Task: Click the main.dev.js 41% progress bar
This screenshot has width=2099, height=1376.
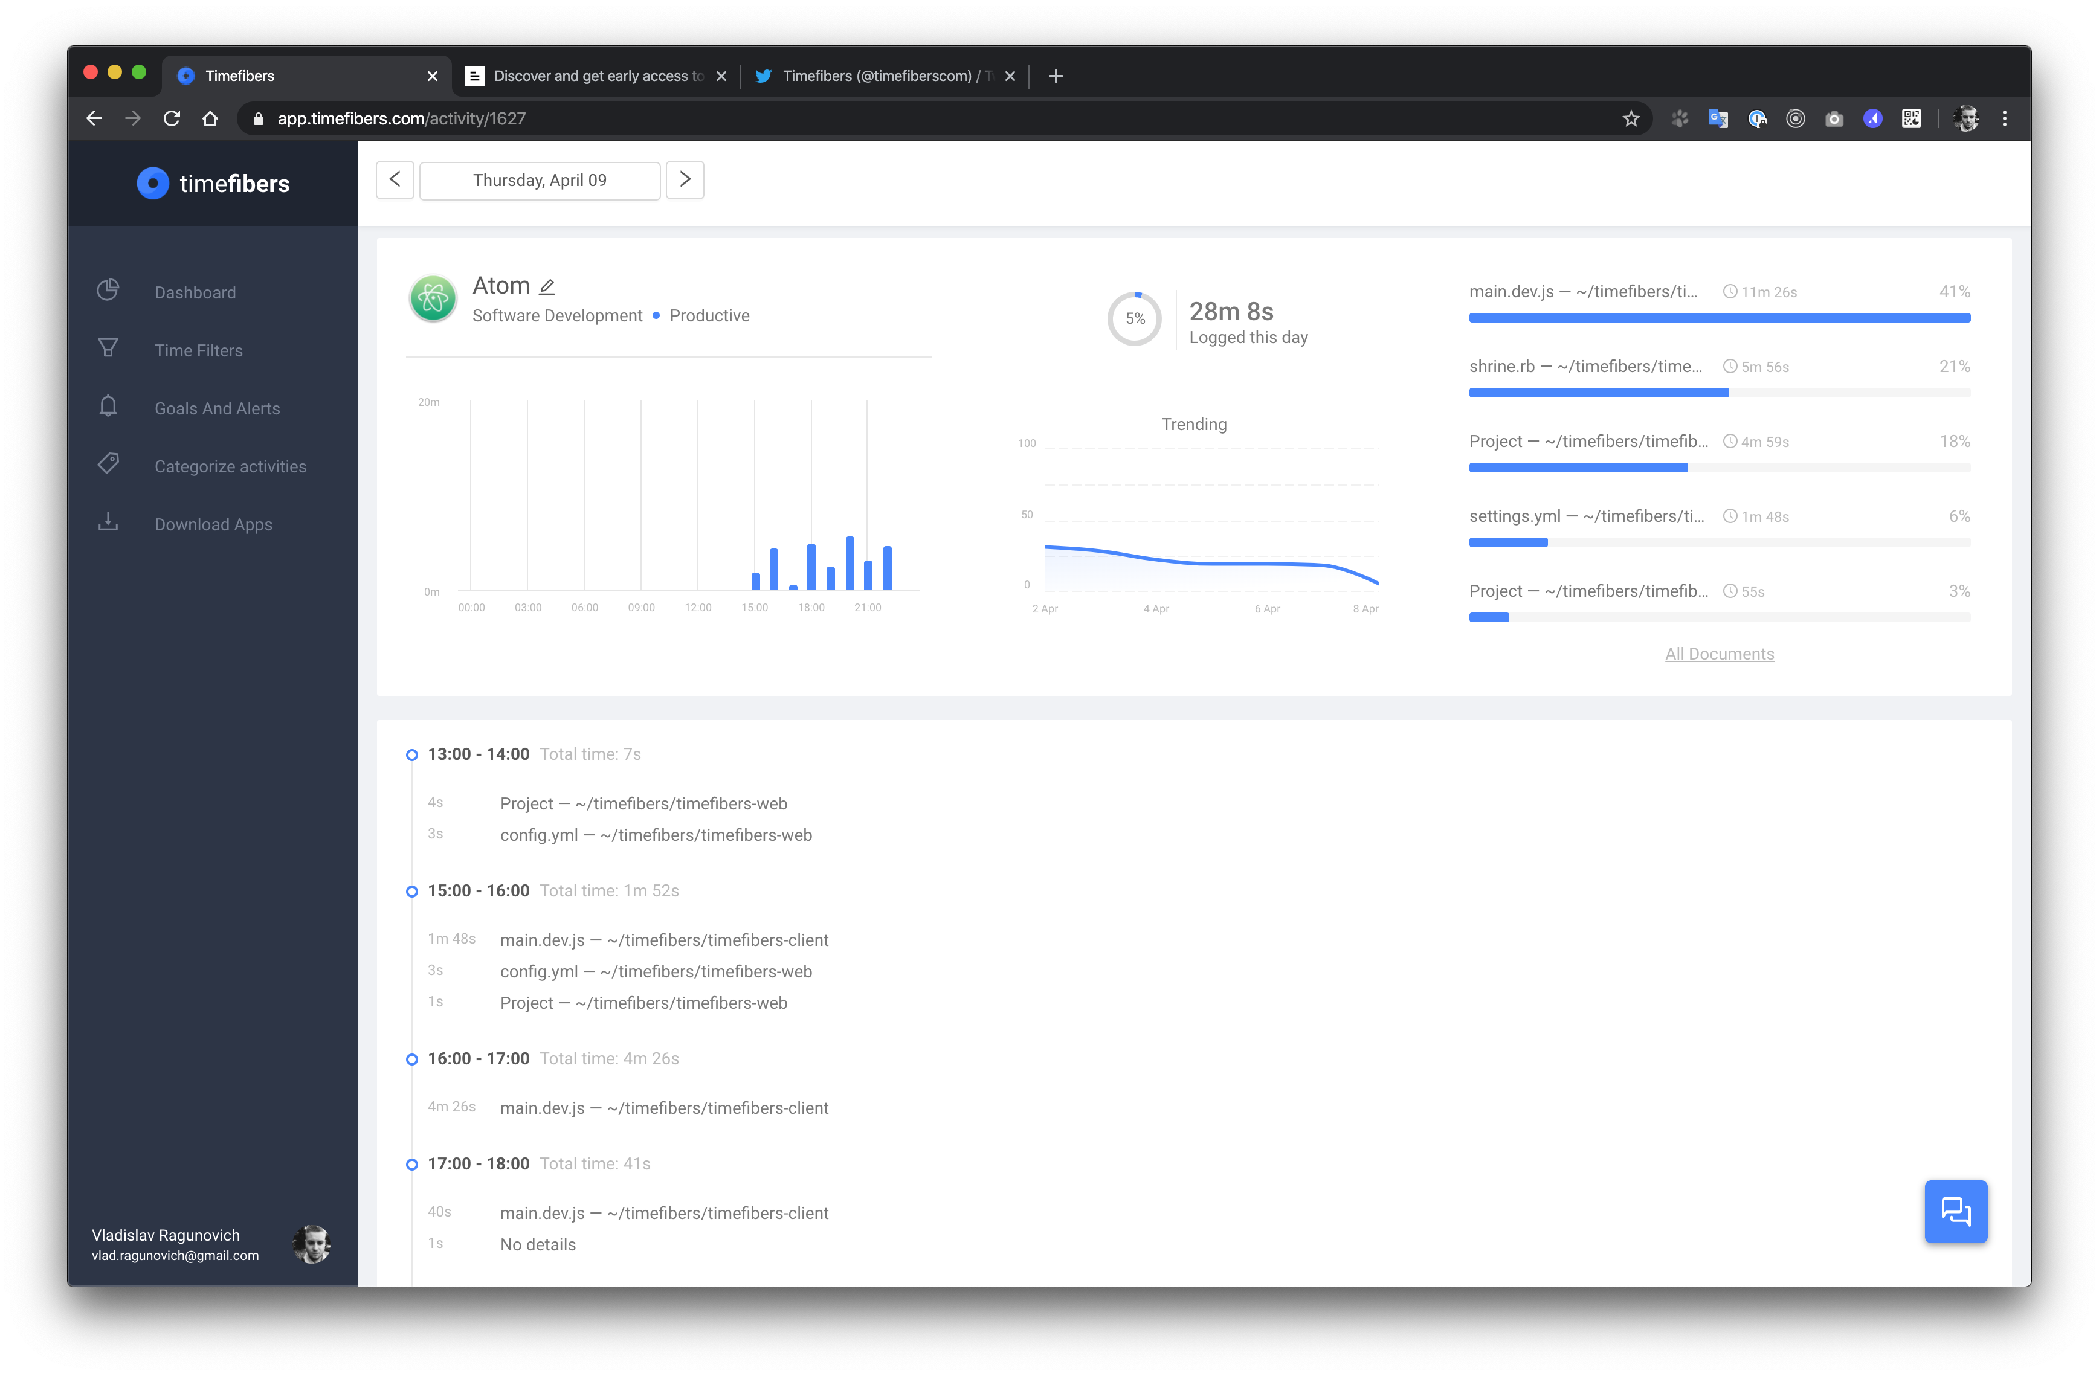Action: tap(1719, 317)
